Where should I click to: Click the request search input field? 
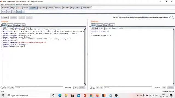point(39,88)
